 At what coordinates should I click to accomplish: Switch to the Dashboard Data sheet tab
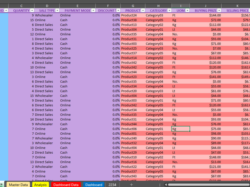66,185
